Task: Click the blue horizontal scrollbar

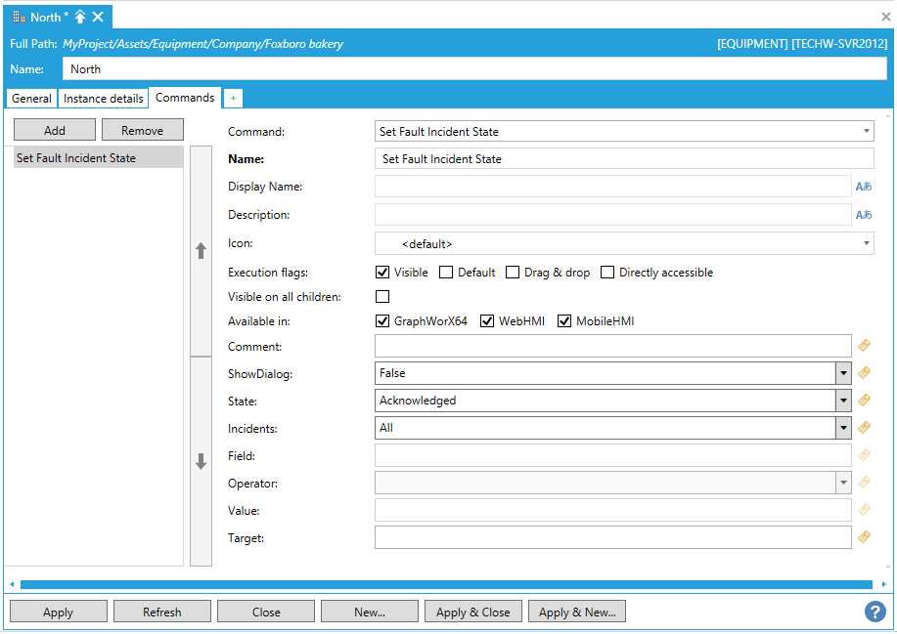Action: coord(446,584)
